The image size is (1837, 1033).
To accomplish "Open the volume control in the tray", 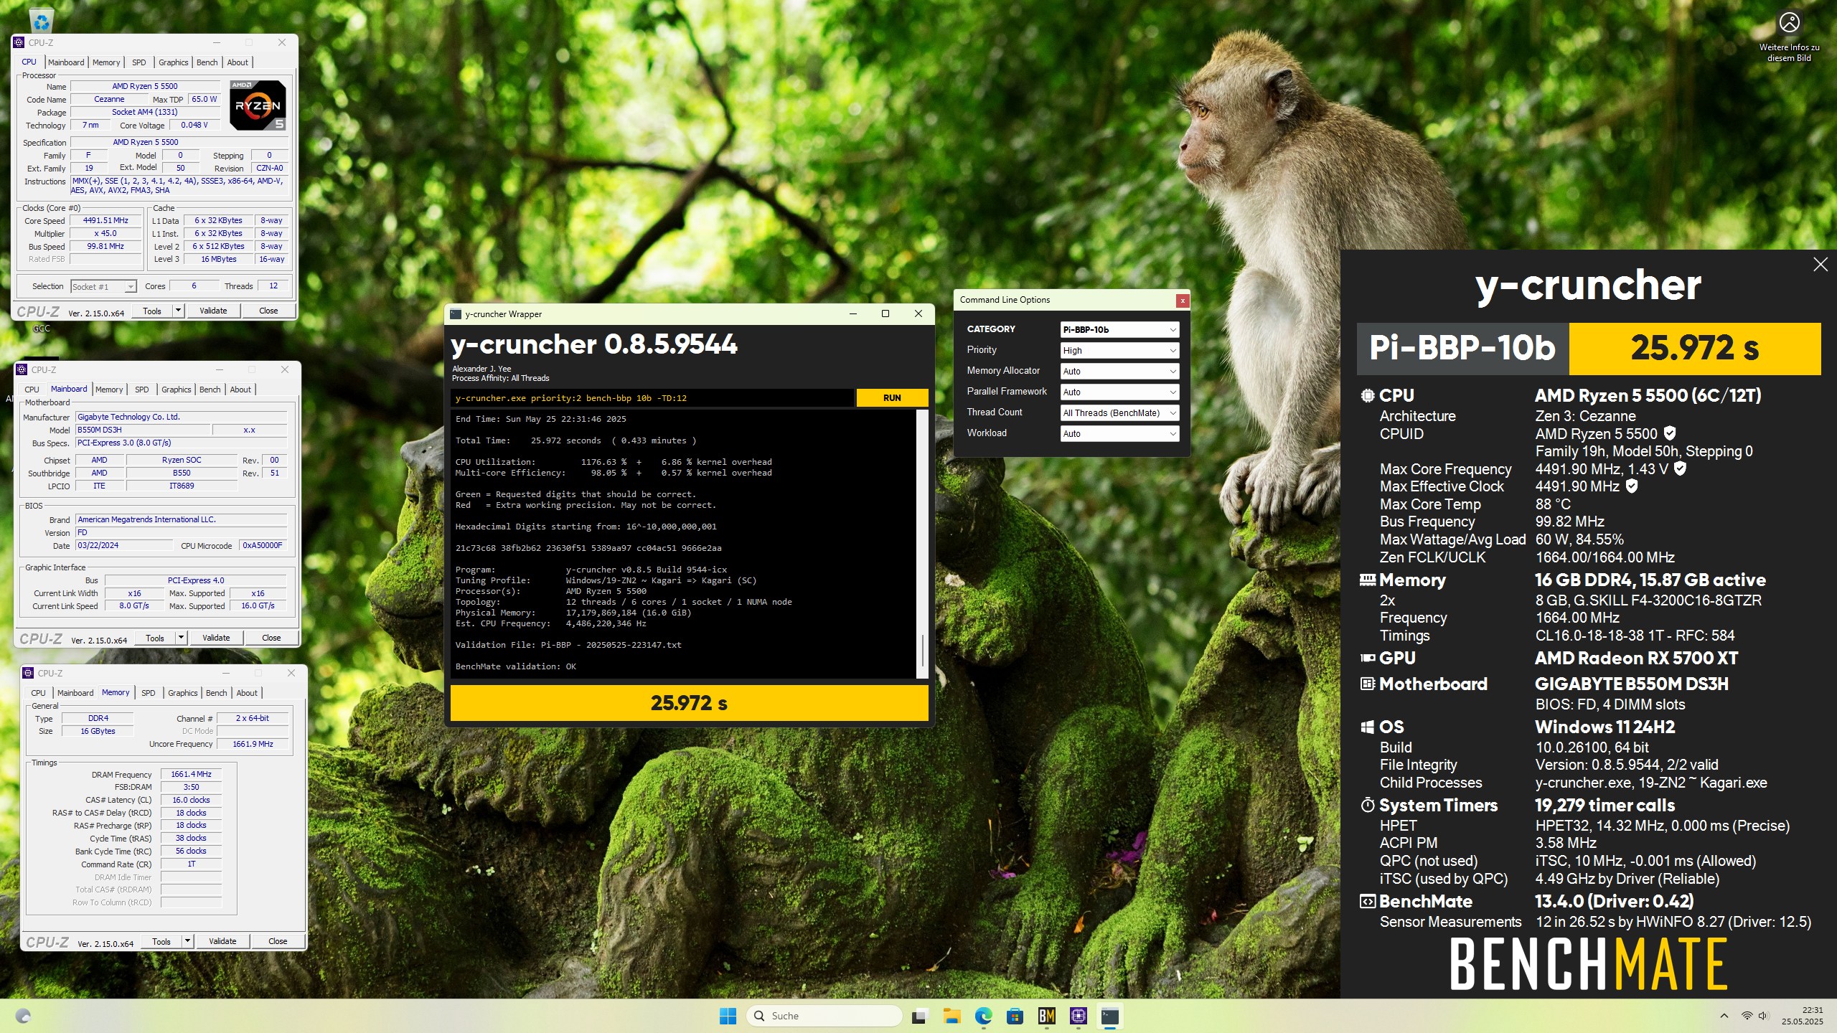I will 1764,1016.
